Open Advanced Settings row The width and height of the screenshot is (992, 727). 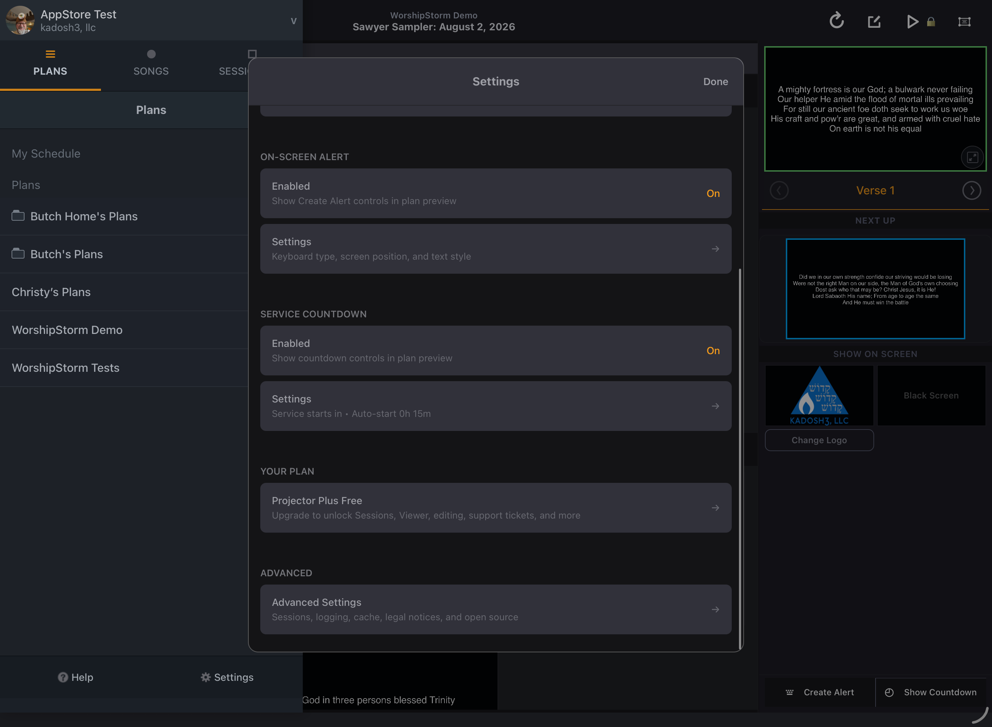click(496, 609)
